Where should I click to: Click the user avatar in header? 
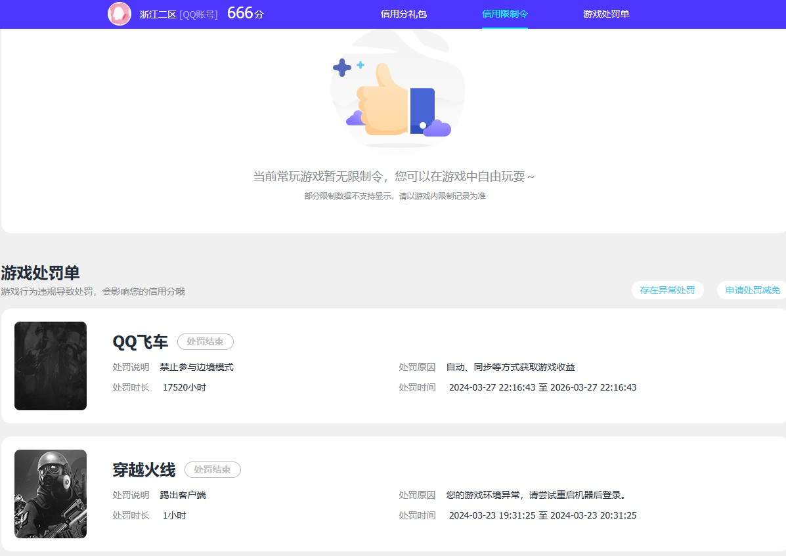[x=120, y=14]
